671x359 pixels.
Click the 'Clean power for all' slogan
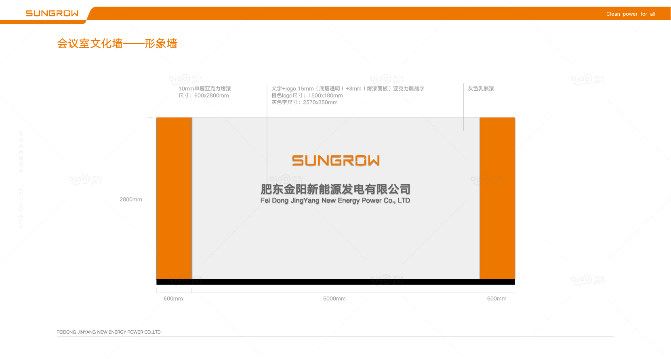(x=631, y=14)
